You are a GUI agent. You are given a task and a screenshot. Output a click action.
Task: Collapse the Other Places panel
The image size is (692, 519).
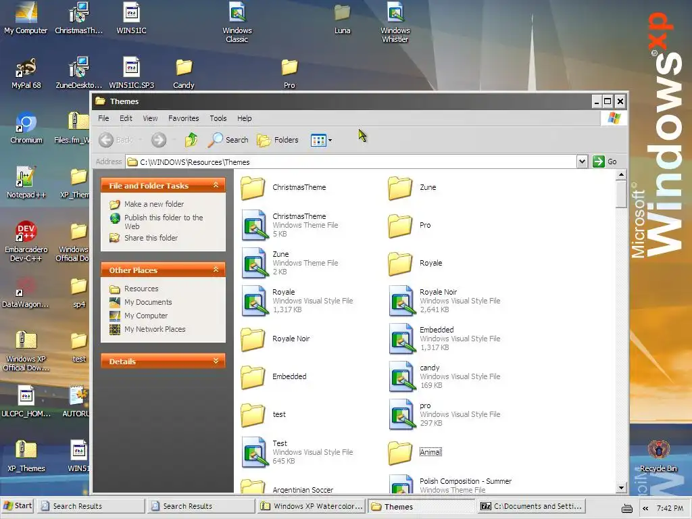(x=216, y=270)
